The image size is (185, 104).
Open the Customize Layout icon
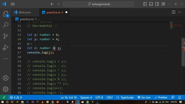coord(163,4)
